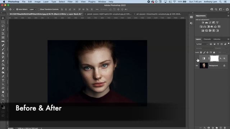This screenshot has height=129, width=230.
Task: Select the Path Selection tool
Action: point(3,84)
